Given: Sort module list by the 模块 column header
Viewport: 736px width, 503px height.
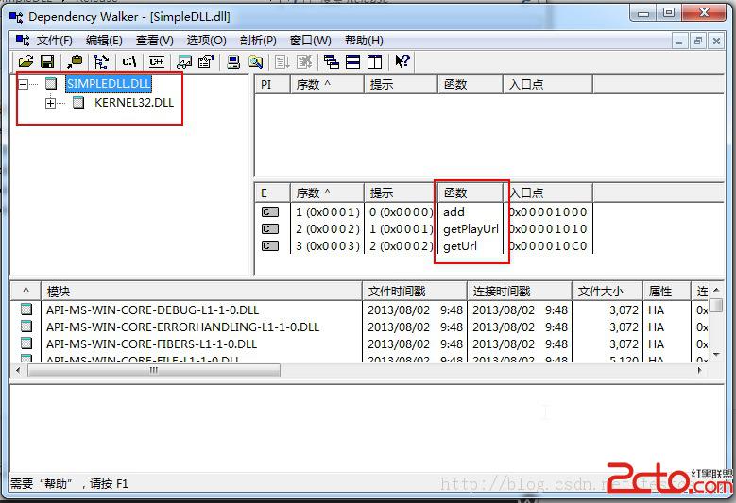Looking at the screenshot, I should 202,291.
